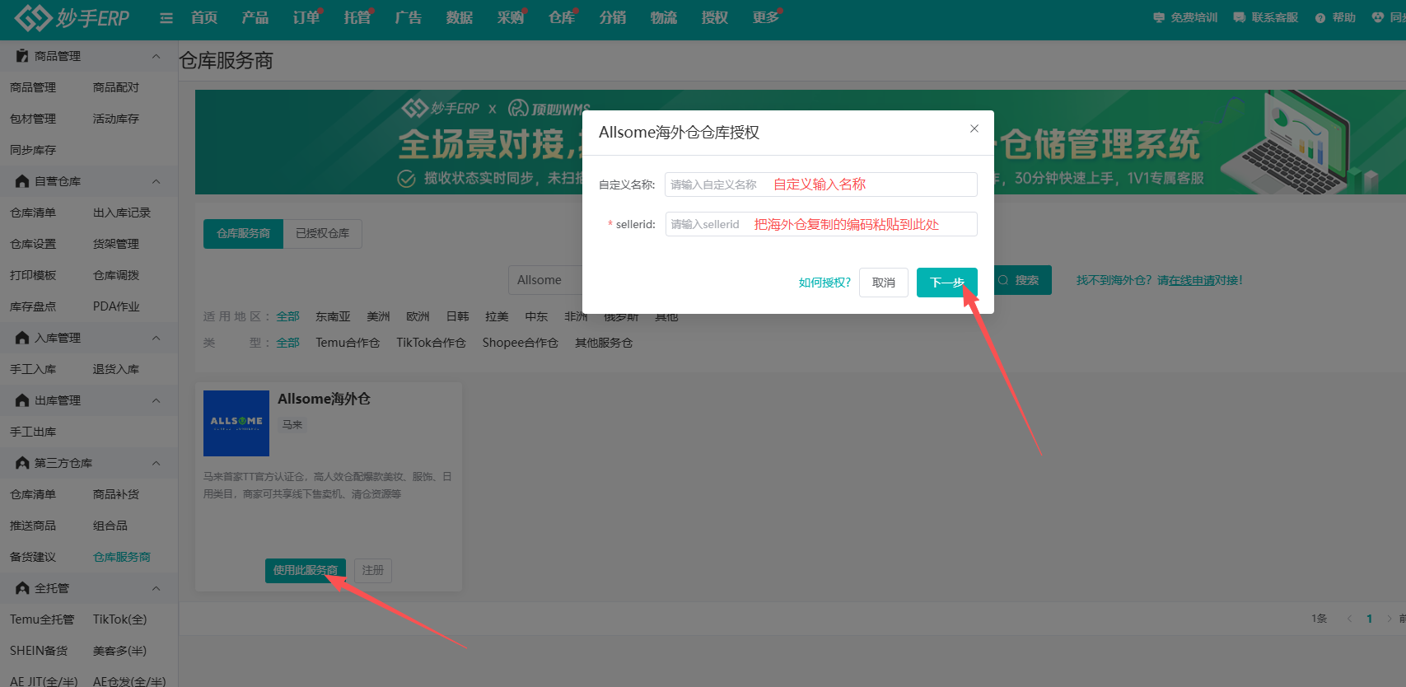The image size is (1406, 687).
Task: Open the 订单 top menu
Action: [306, 17]
